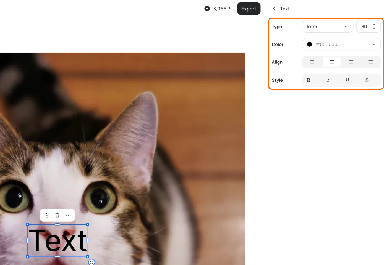
Task: Select the Text element on the canvas
Action: (x=57, y=240)
